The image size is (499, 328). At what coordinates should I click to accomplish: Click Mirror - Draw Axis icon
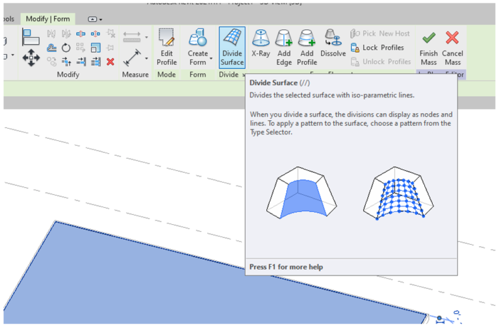point(66,33)
